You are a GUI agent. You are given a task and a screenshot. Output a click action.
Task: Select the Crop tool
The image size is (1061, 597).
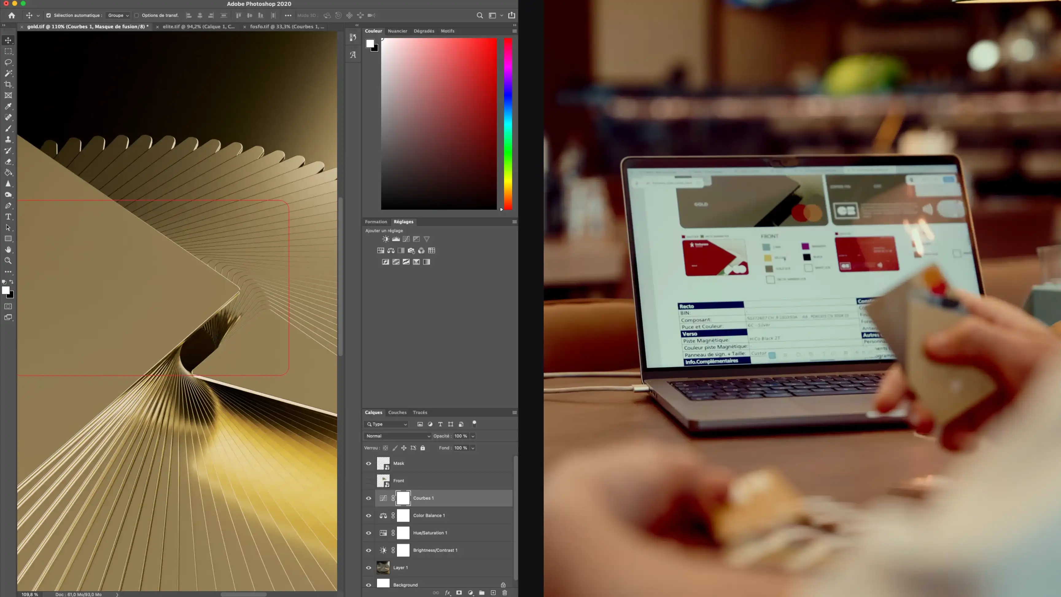pyautogui.click(x=8, y=84)
